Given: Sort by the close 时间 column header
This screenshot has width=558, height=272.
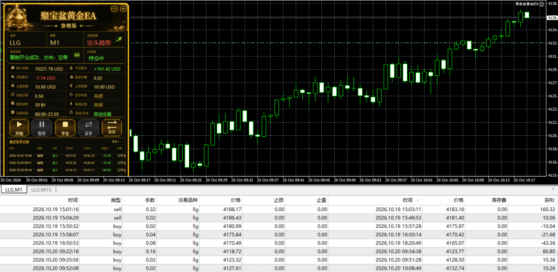Looking at the screenshot, I should click(x=408, y=200).
